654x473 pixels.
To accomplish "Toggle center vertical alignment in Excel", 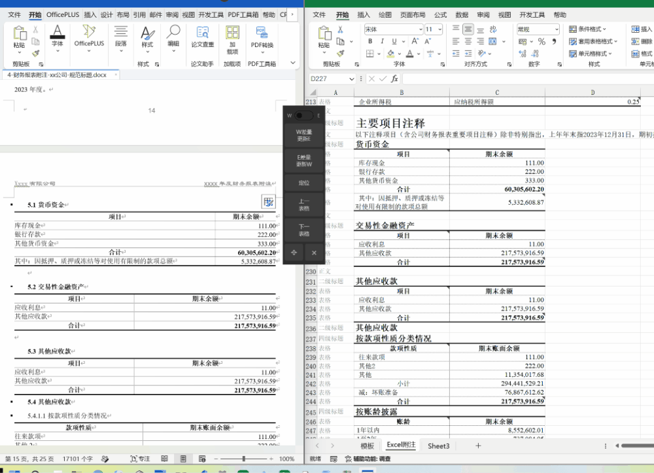I will tap(468, 29).
